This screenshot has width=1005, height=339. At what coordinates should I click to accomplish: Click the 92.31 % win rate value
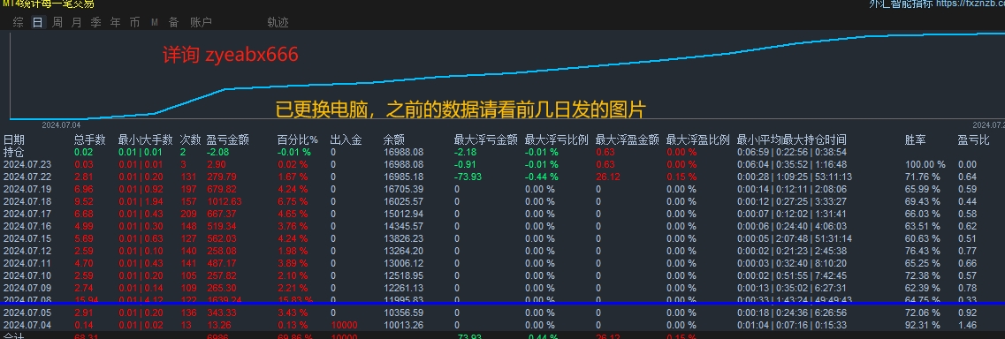point(922,325)
